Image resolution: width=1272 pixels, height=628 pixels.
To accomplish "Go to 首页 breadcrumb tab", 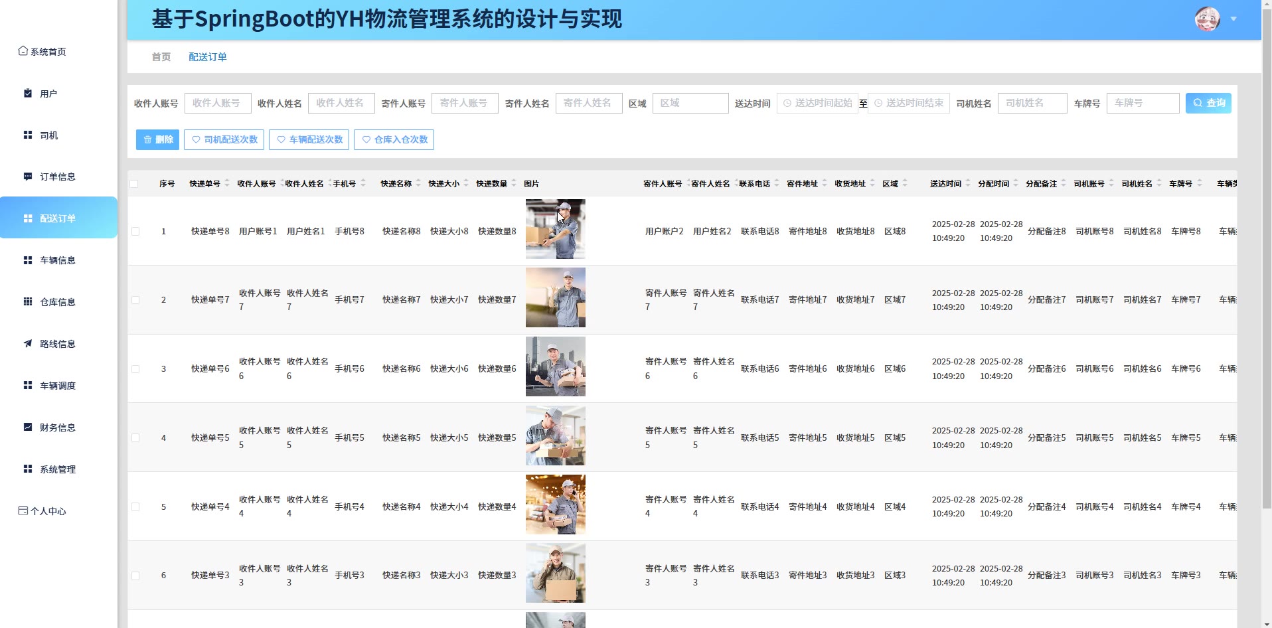I will coord(161,57).
